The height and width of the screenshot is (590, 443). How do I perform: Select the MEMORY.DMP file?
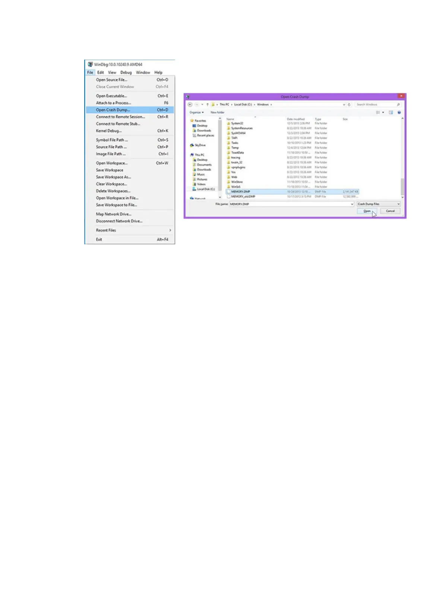click(x=292, y=192)
